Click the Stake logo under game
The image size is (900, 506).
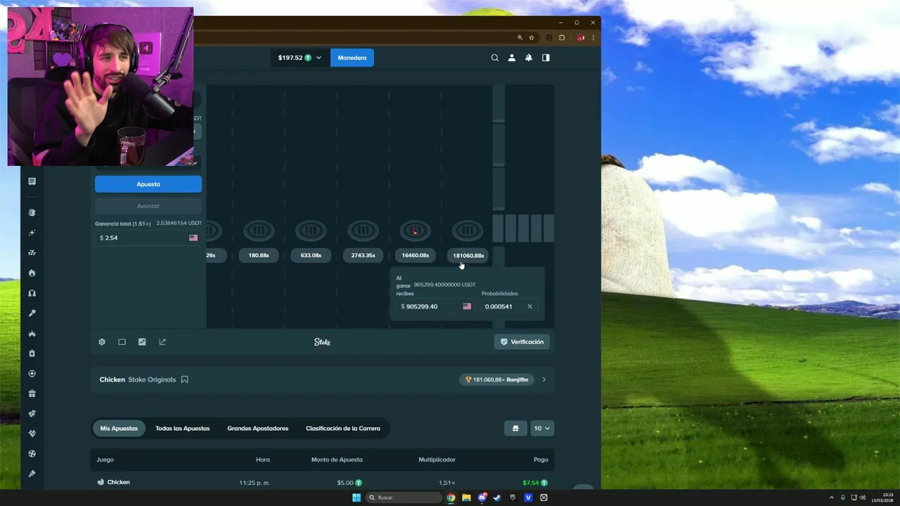click(x=322, y=342)
